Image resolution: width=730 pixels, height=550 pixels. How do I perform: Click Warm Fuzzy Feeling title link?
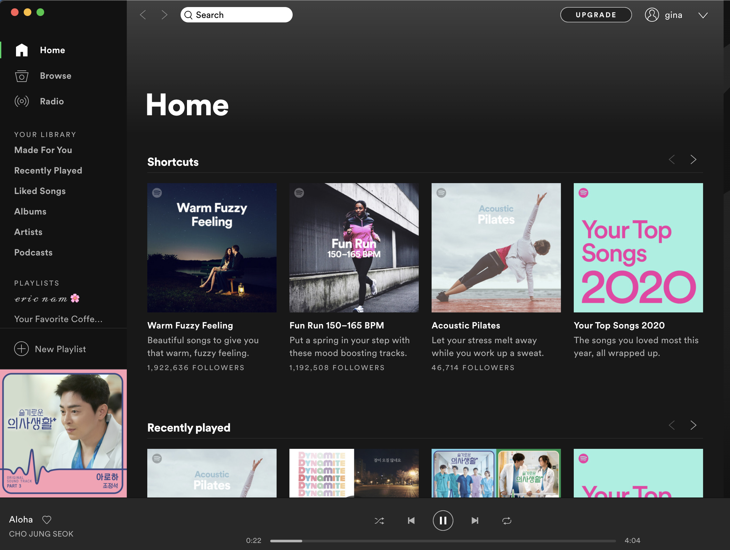[x=190, y=325]
